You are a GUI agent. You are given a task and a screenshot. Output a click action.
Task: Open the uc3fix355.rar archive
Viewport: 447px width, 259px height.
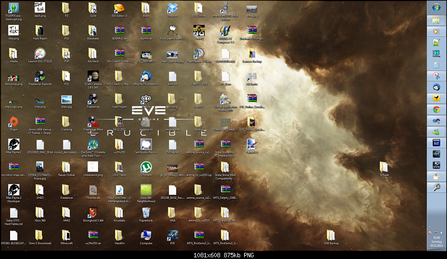pos(93,237)
